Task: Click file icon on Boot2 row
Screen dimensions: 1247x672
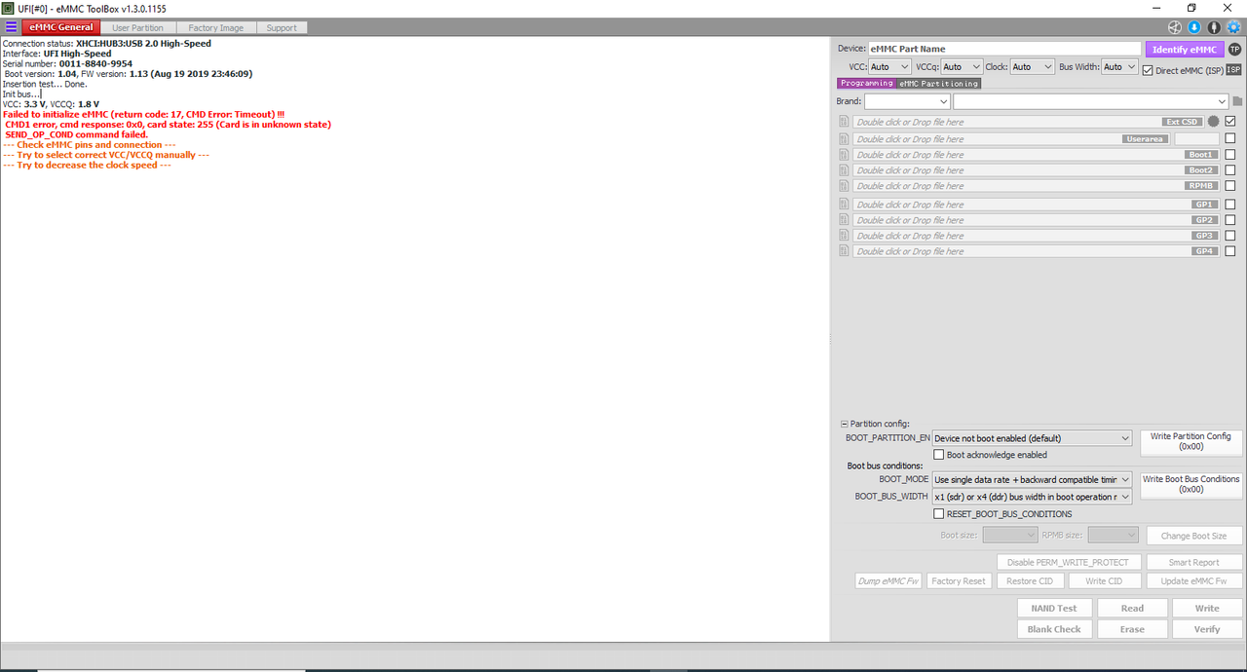Action: [844, 170]
